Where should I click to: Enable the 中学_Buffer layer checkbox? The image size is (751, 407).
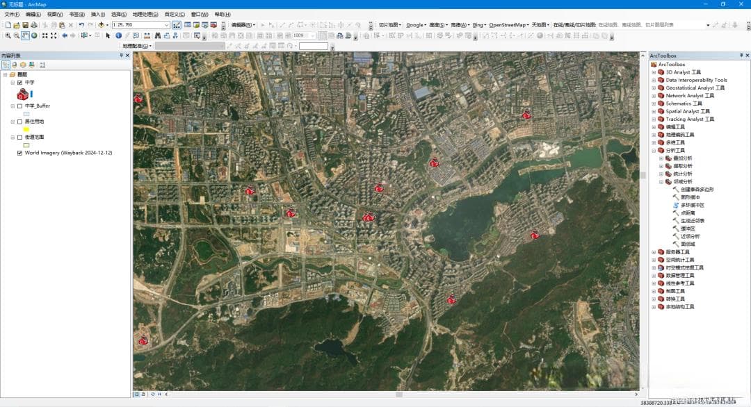(19, 106)
